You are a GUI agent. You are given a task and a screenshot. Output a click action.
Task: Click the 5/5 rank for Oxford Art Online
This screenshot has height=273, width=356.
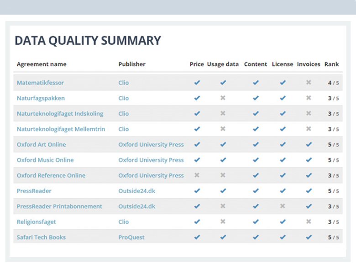pos(333,145)
